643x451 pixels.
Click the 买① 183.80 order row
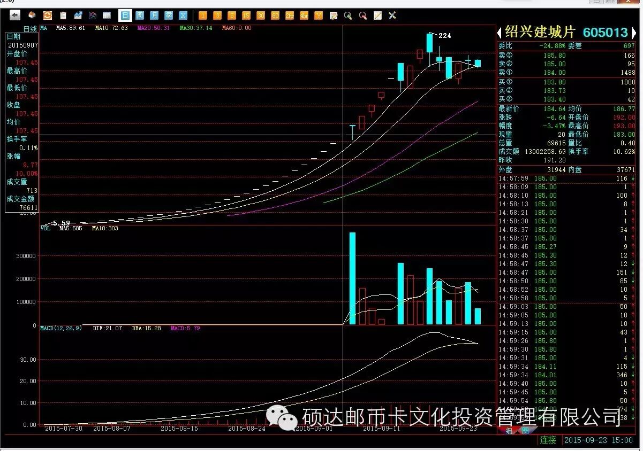tap(566, 82)
